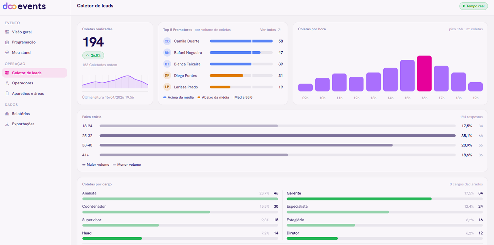Viewport: 494px width, 245px height.
Task: Click Meu stand in the sidebar
Action: pos(35,53)
